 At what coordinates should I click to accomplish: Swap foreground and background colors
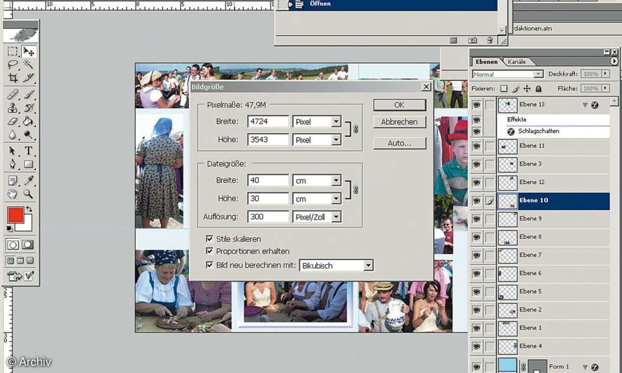tap(30, 209)
